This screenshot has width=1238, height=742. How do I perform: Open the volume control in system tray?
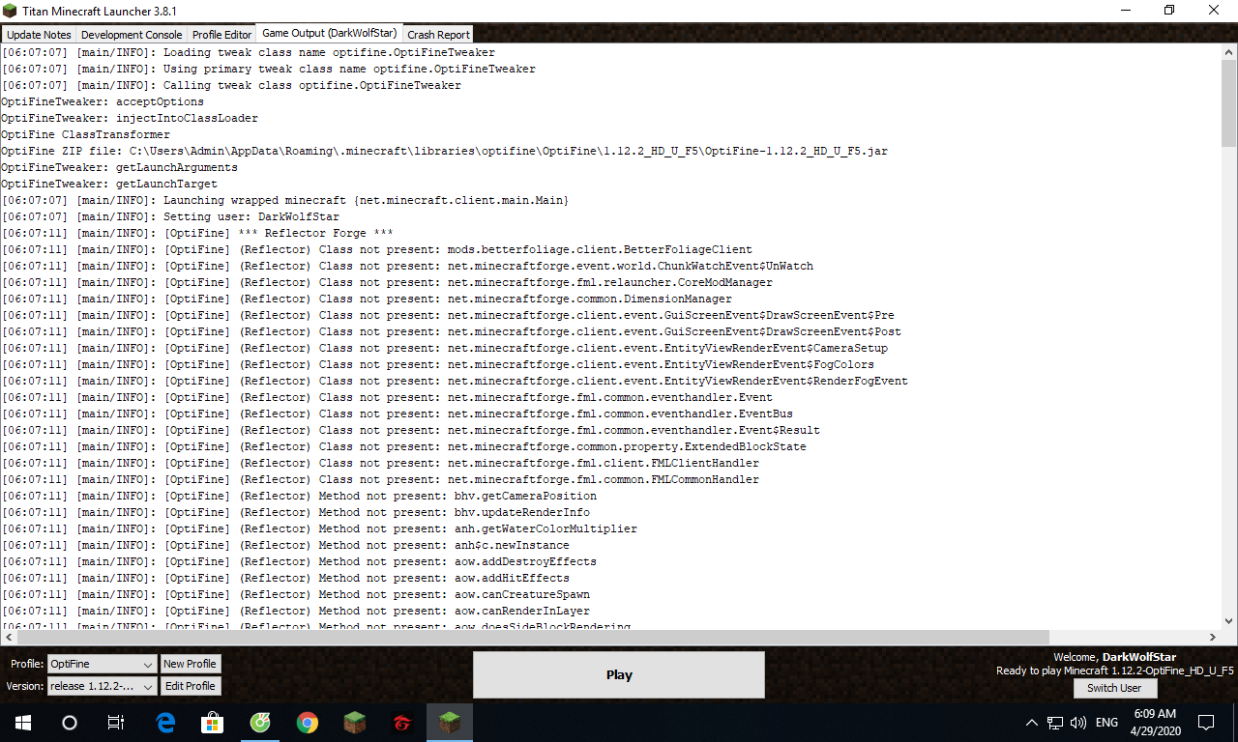pos(1078,722)
